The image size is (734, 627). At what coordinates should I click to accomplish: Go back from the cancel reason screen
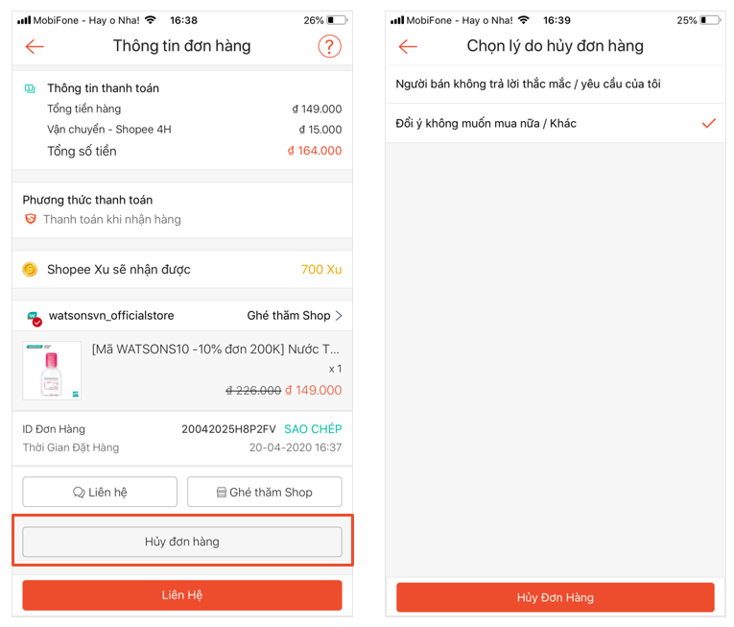(x=408, y=46)
